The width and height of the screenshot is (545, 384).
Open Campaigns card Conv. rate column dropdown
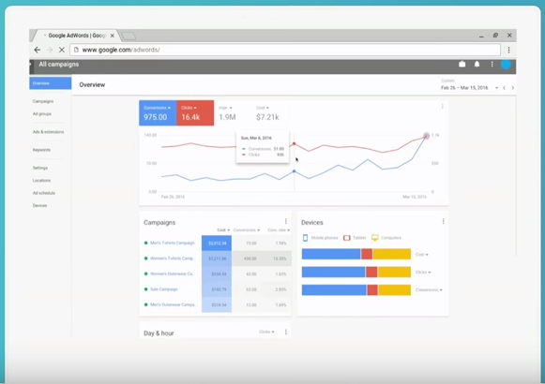coord(279,230)
